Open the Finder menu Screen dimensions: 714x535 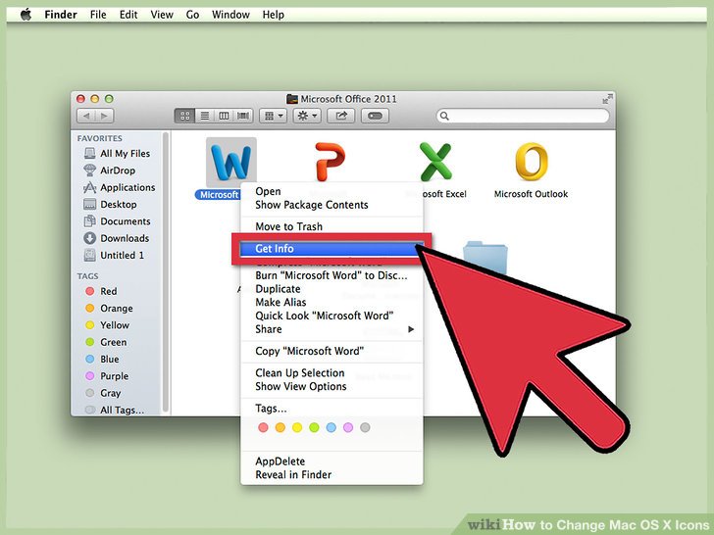61,15
